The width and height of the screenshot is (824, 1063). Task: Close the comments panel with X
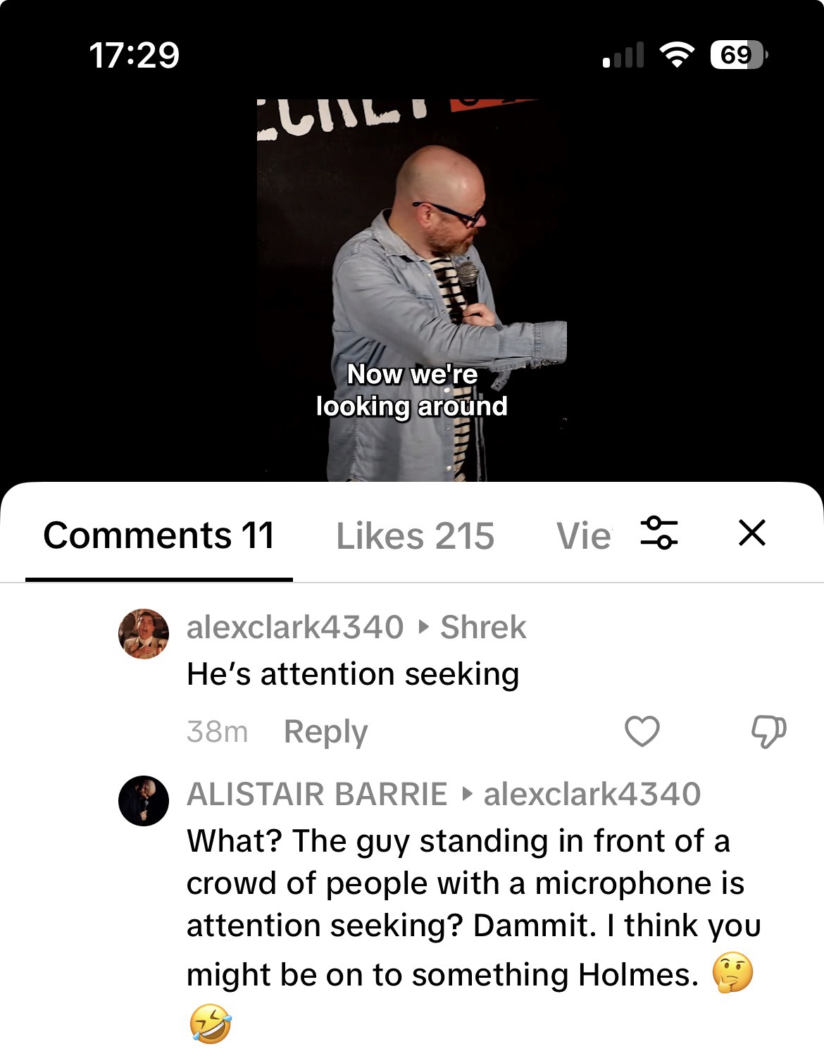[752, 533]
